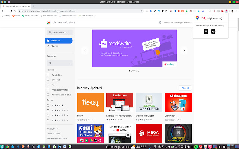Open Nimbus screenshot extension thumbnail
The width and height of the screenshot is (239, 149).
click(179, 133)
